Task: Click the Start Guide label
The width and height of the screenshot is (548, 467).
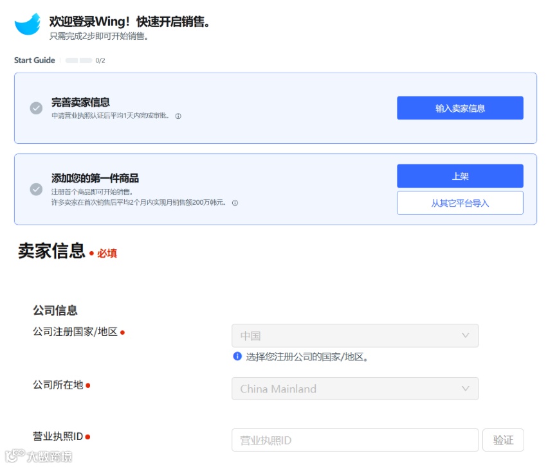Action: pos(34,60)
